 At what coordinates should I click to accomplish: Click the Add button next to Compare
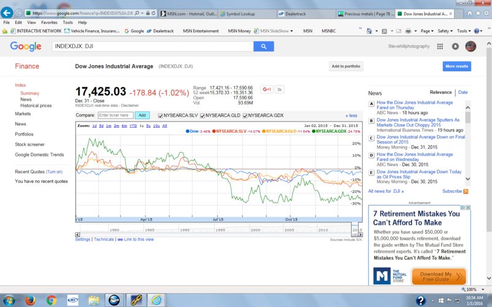pos(142,115)
